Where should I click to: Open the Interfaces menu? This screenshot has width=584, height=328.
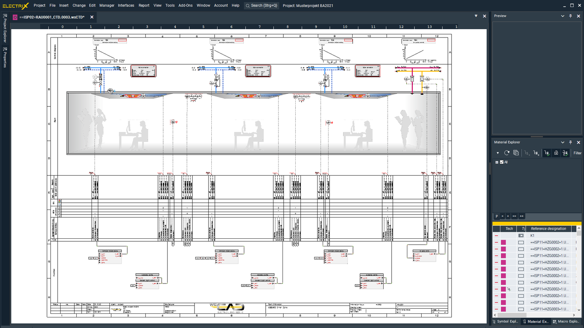126,5
